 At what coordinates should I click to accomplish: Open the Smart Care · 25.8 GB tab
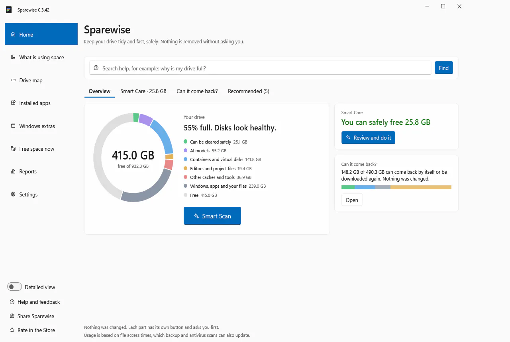[x=143, y=91]
